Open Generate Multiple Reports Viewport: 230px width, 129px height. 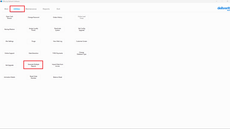pos(33,65)
